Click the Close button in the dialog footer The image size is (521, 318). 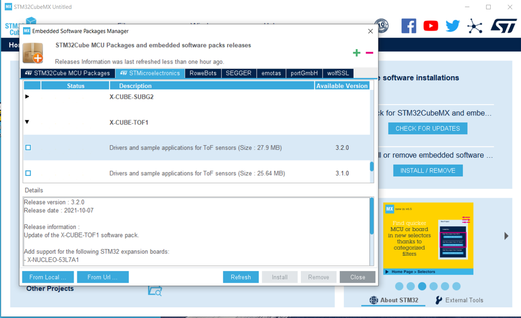pyautogui.click(x=358, y=277)
